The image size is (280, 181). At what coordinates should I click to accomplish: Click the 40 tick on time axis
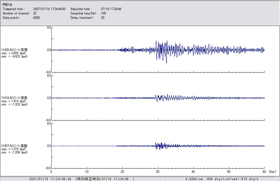(x=193, y=172)
